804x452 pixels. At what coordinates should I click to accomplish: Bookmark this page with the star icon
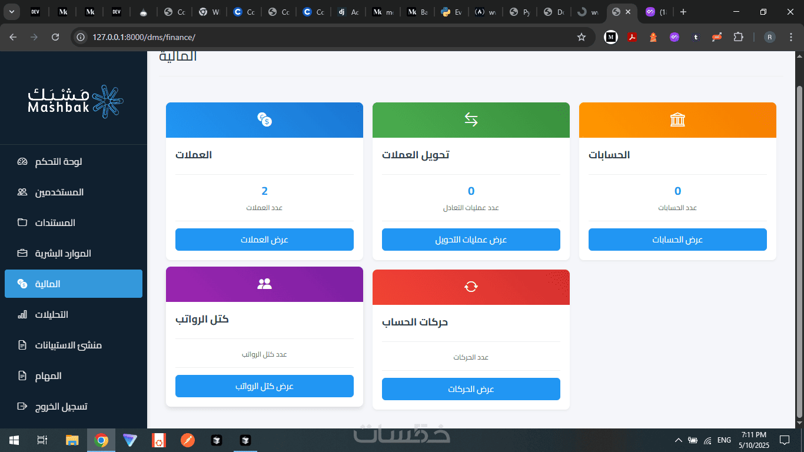(582, 37)
